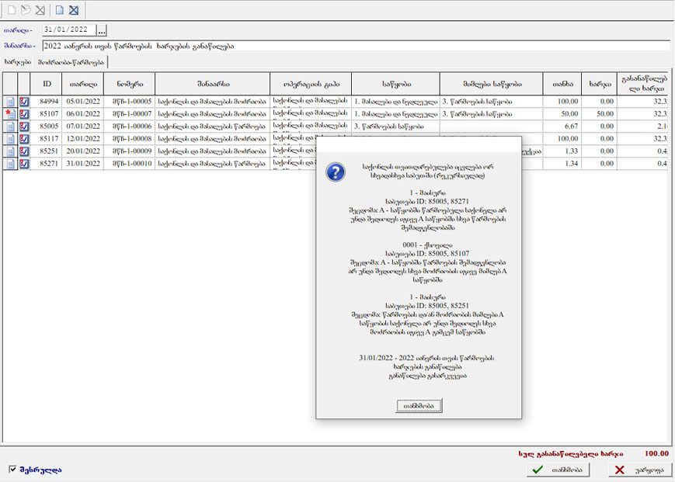Click the ხარჯი cell showing 50.00 in row 85107
This screenshot has height=482, width=675.
pos(599,114)
